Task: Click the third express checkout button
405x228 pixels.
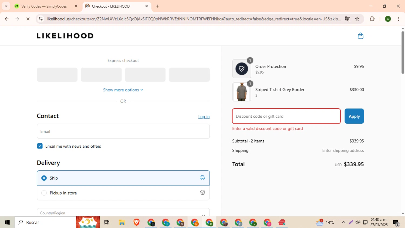Action: 145,75
